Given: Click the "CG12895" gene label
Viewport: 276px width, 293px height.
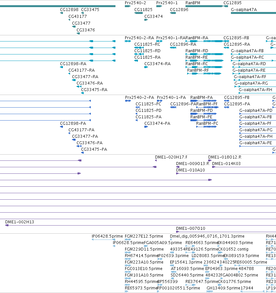Looking at the screenshot, I should [233, 3].
